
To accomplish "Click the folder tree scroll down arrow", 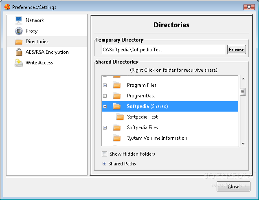I will coord(243,143).
